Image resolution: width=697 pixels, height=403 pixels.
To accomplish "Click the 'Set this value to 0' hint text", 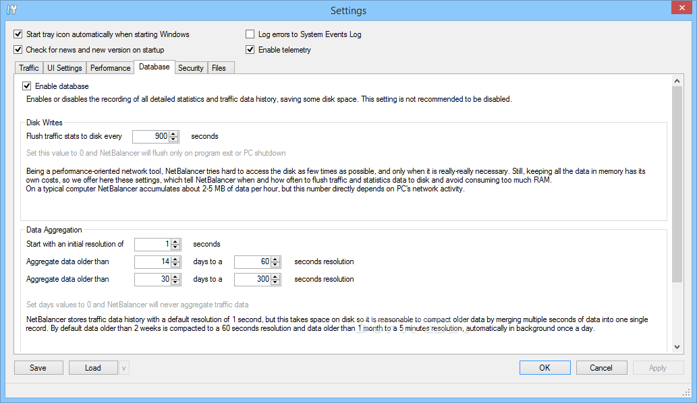I will click(x=156, y=153).
